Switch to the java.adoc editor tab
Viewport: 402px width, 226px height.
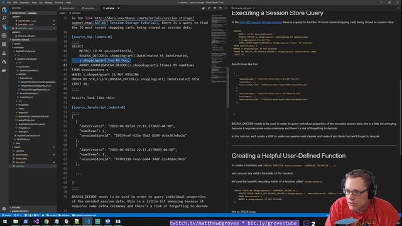click(x=89, y=8)
